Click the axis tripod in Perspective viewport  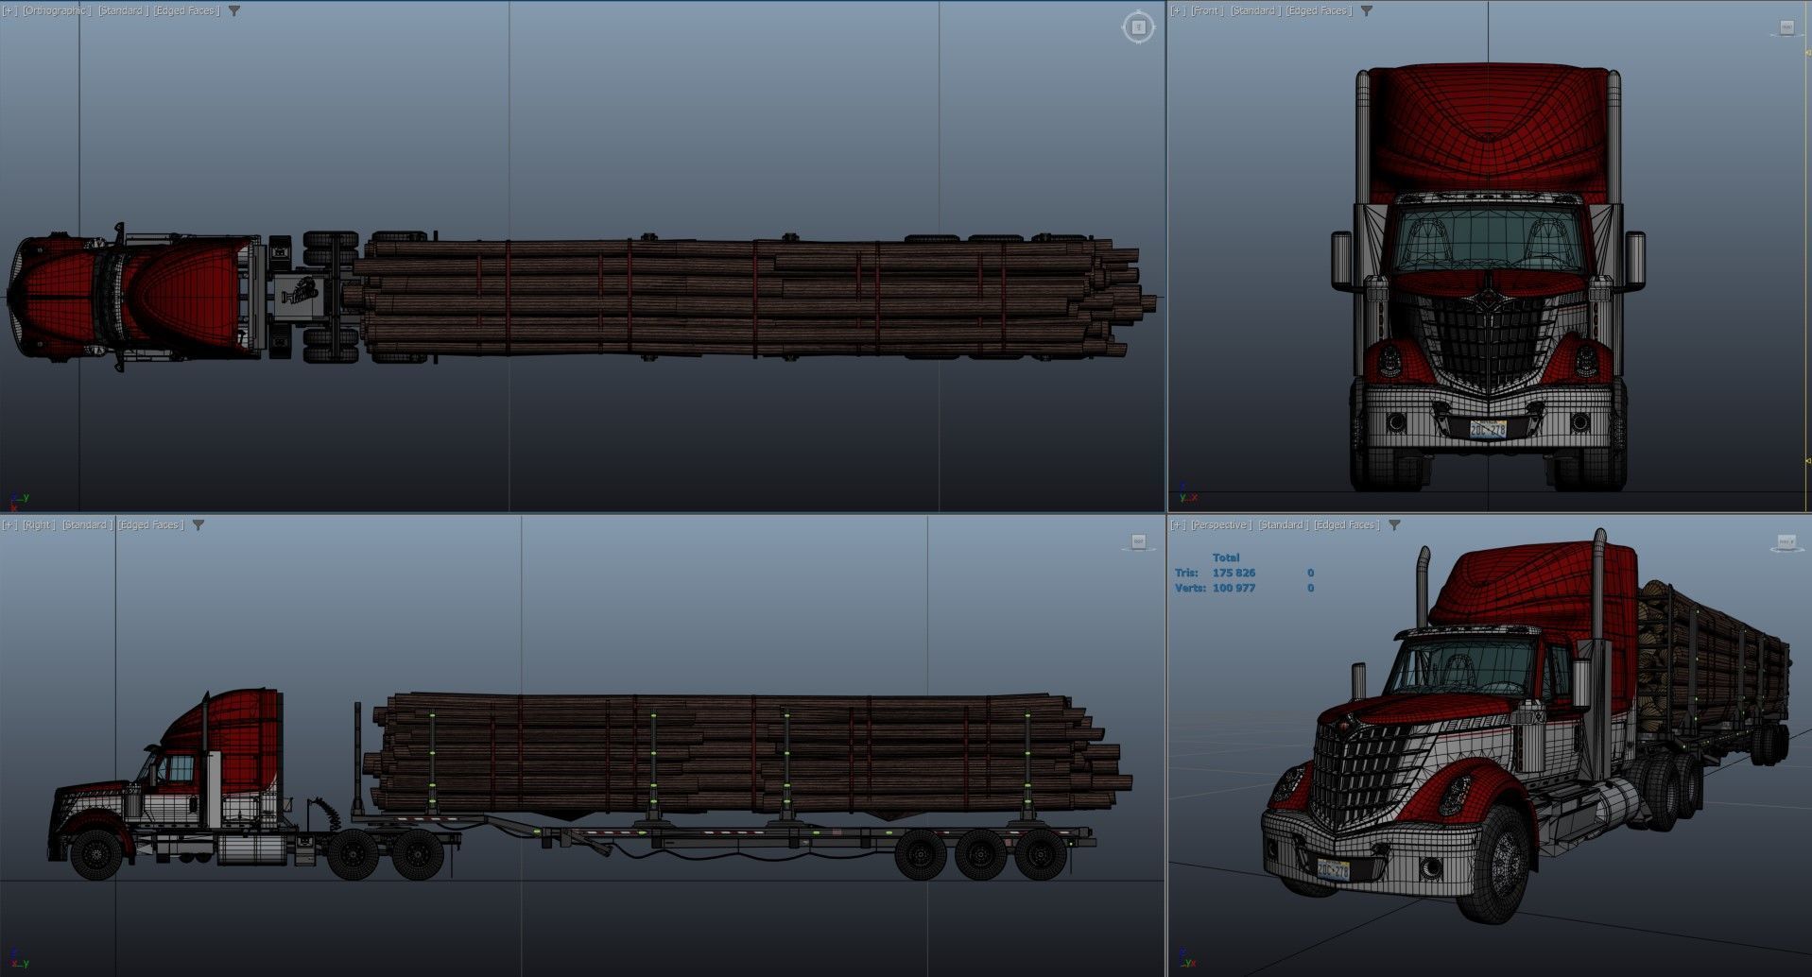pos(1187,960)
